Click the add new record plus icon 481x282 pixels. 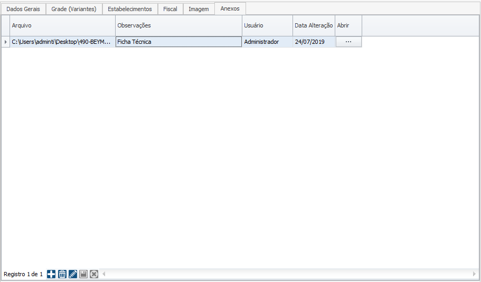[x=51, y=274]
